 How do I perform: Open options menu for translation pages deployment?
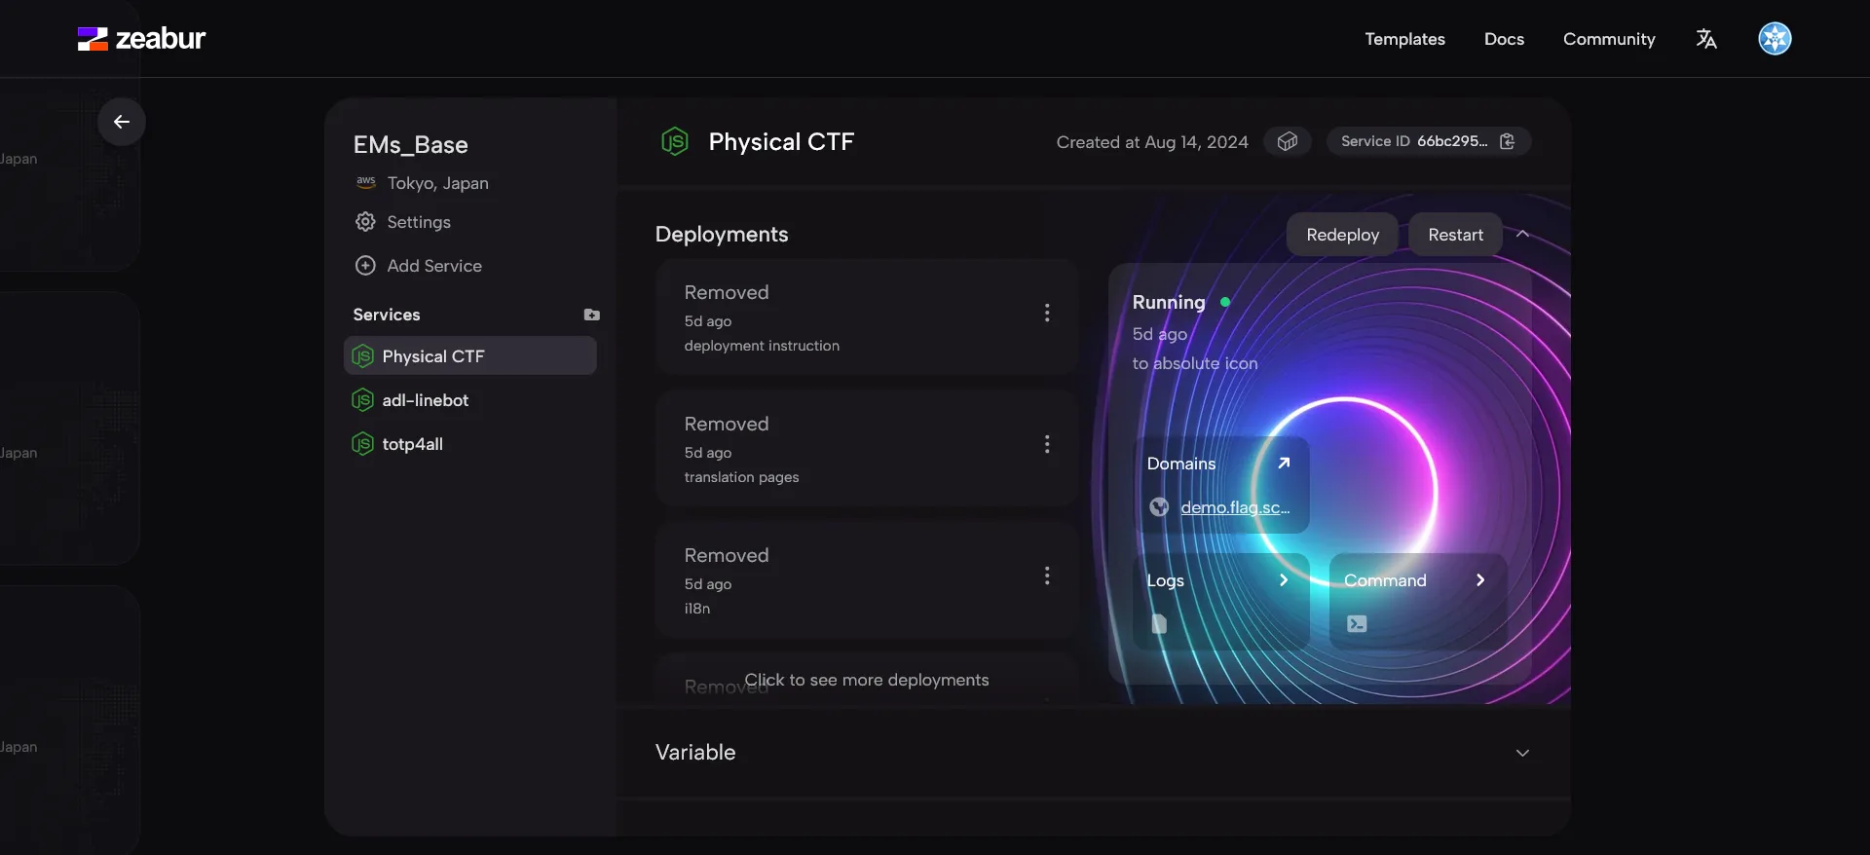pyautogui.click(x=1047, y=444)
